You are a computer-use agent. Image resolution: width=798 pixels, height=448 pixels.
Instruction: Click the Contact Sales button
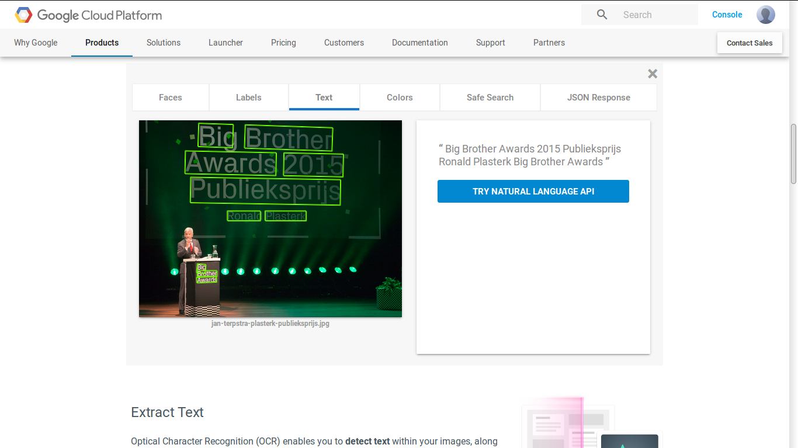tap(749, 43)
